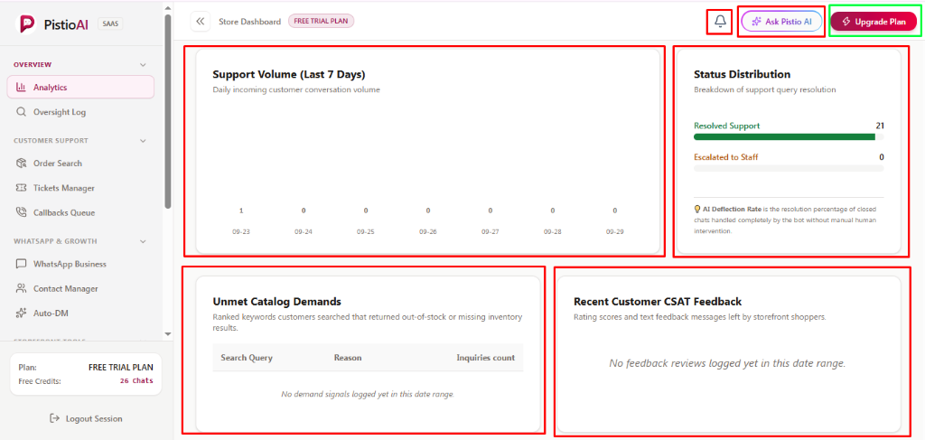The width and height of the screenshot is (925, 440).
Task: Click the logout arrow icon
Action: pos(55,418)
